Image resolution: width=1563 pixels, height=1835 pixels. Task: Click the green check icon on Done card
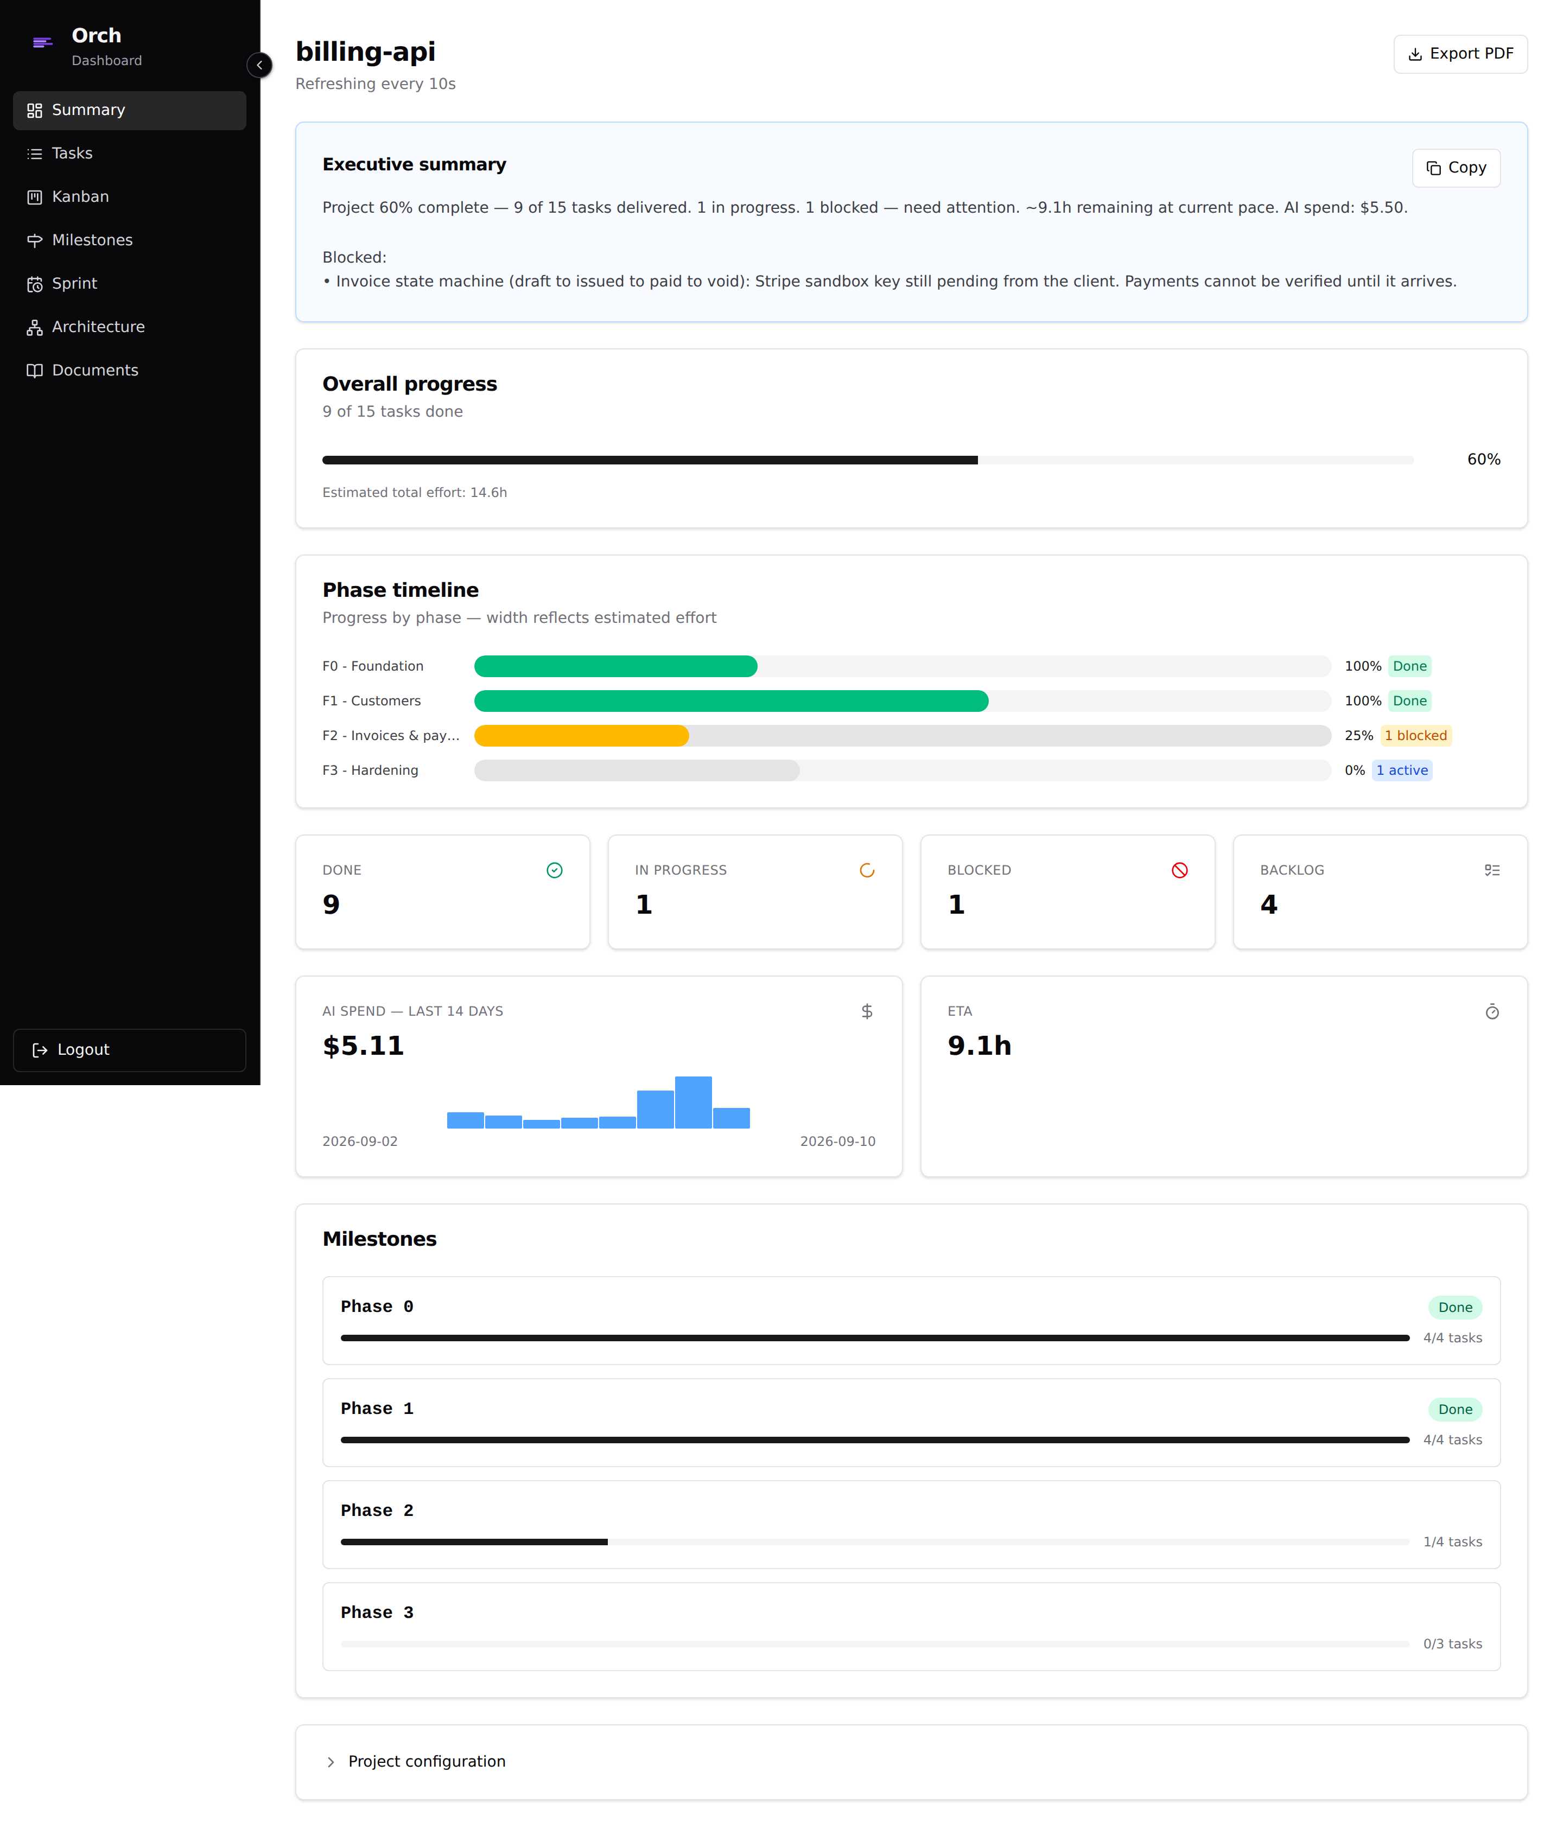pyautogui.click(x=555, y=870)
